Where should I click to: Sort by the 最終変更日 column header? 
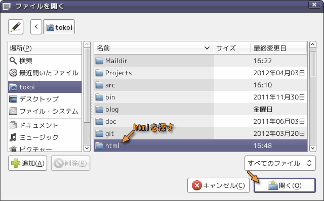click(x=278, y=48)
